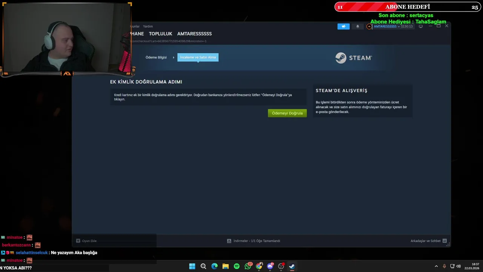The height and width of the screenshot is (272, 483).
Task: Click the ABONE HEDEFİ progress bar
Action: [408, 7]
